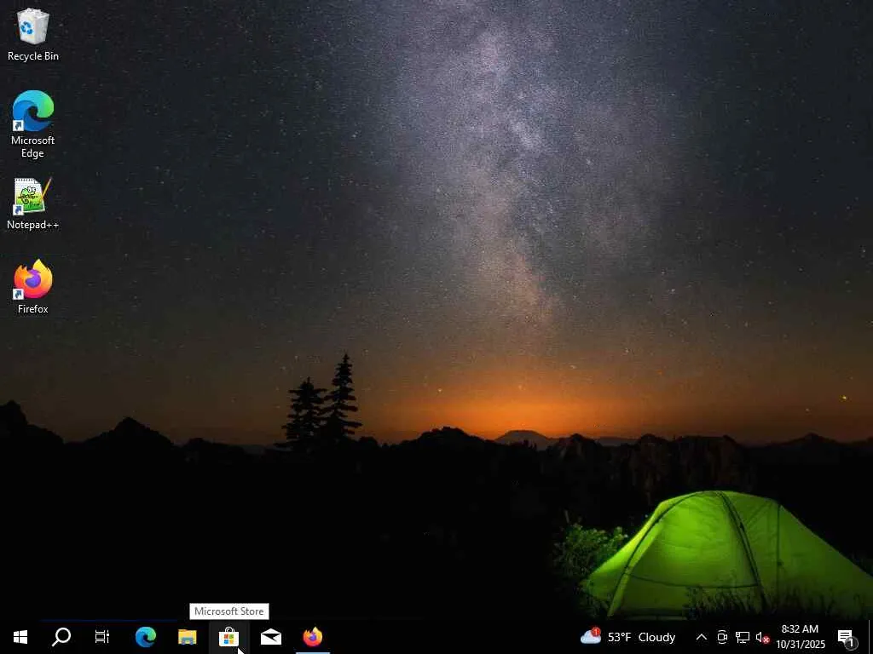This screenshot has width=873, height=654.
Task: Launch Microsoft Edge from the taskbar
Action: (x=145, y=637)
